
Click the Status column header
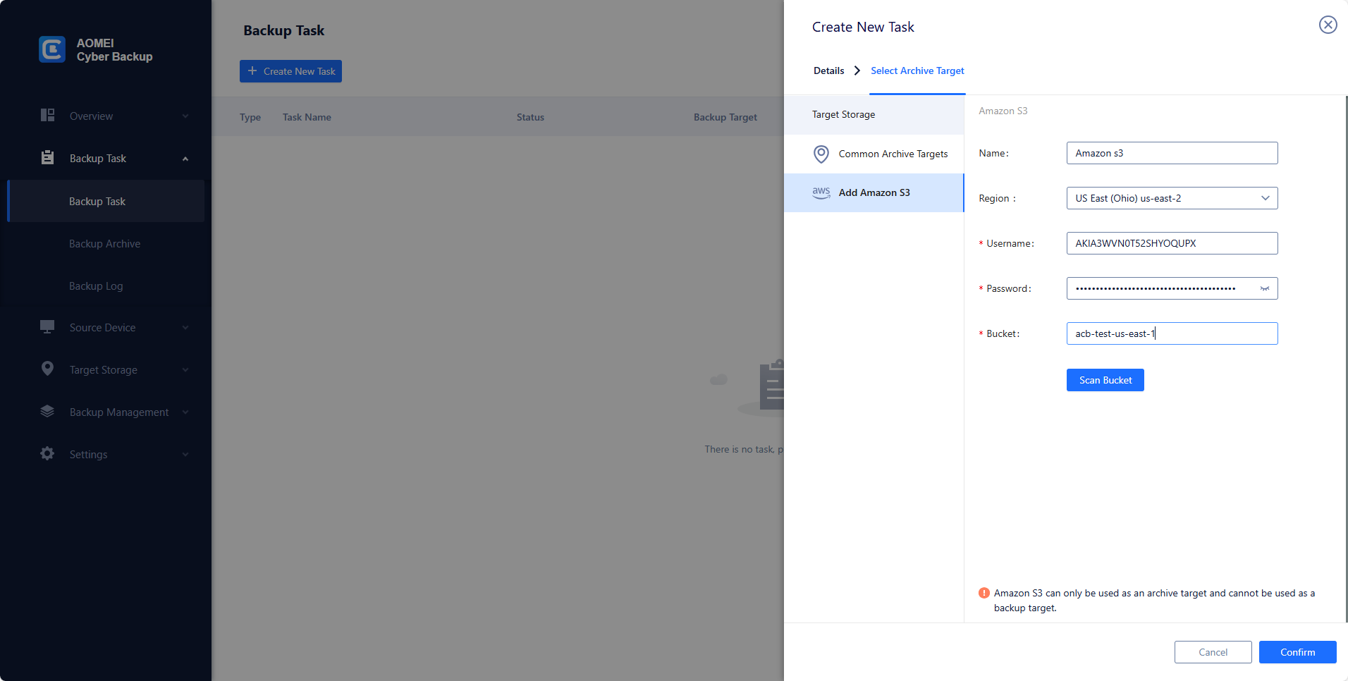[x=530, y=117]
